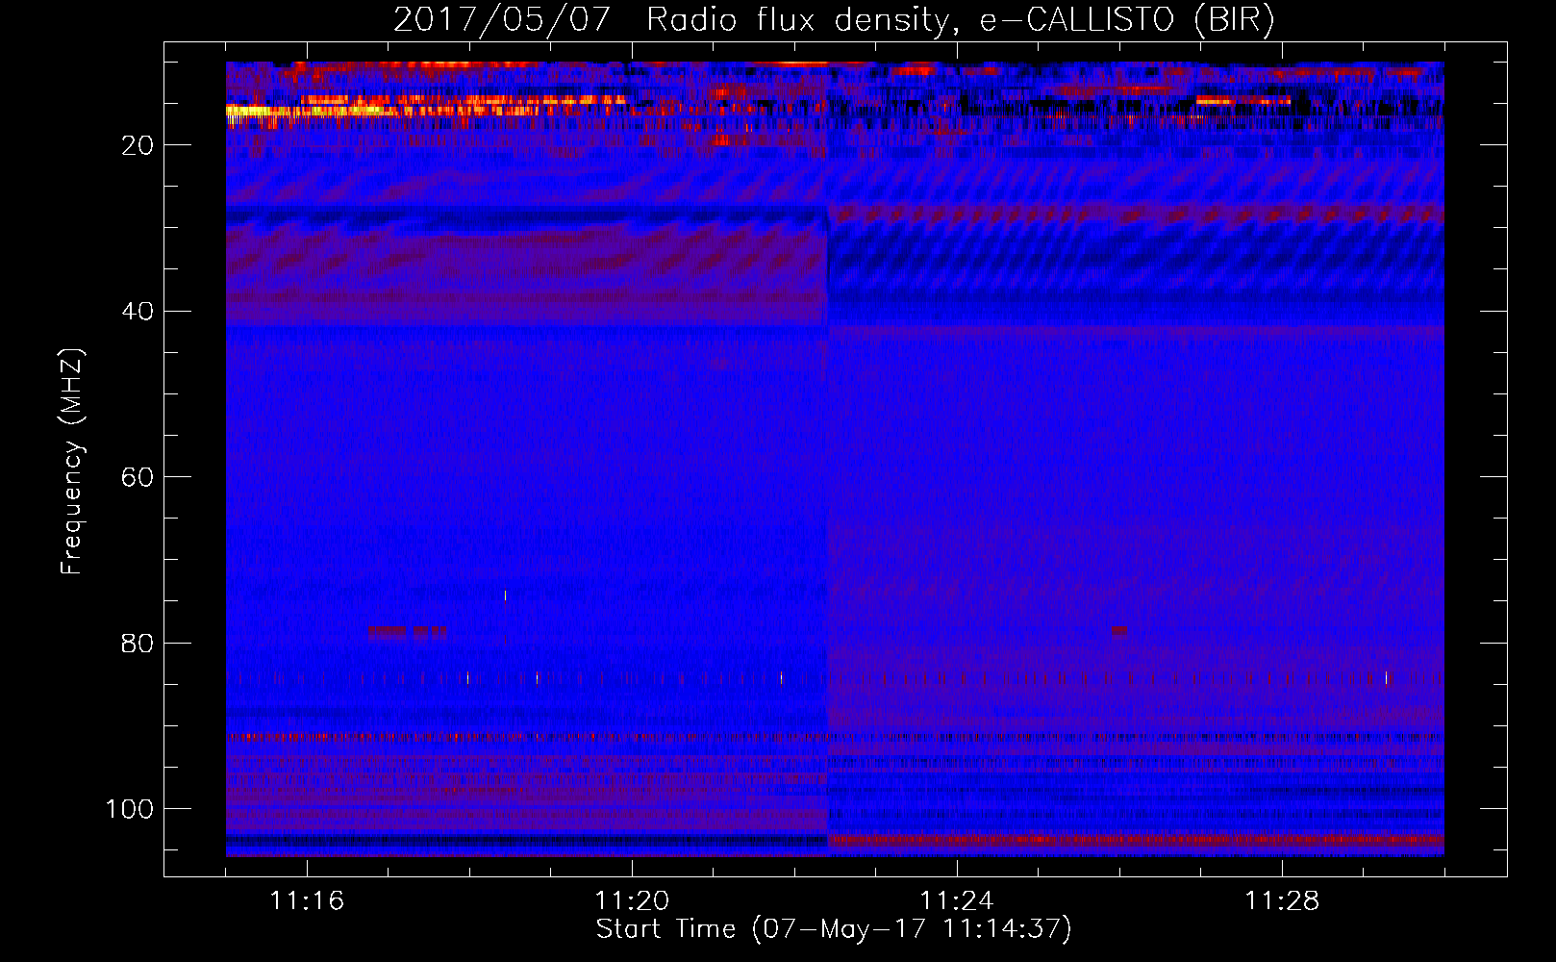This screenshot has width=1556, height=962.
Task: Click the 40 MHz frequency tick label
Action: point(138,312)
